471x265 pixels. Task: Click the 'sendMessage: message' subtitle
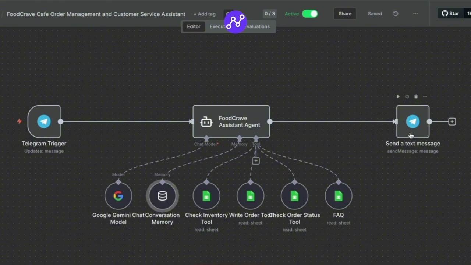(413, 151)
